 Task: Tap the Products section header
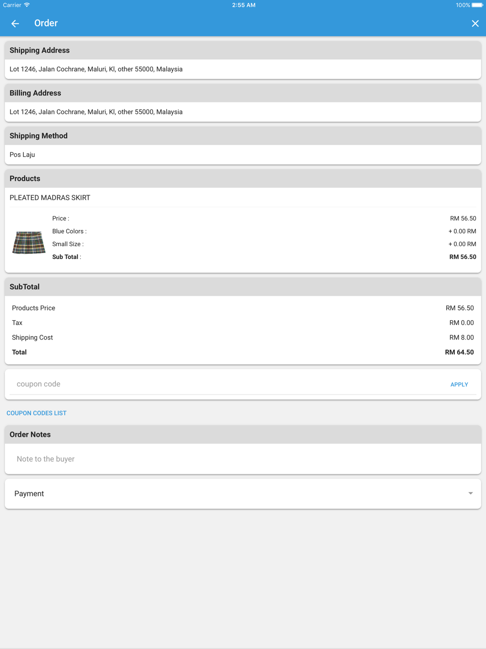click(25, 179)
